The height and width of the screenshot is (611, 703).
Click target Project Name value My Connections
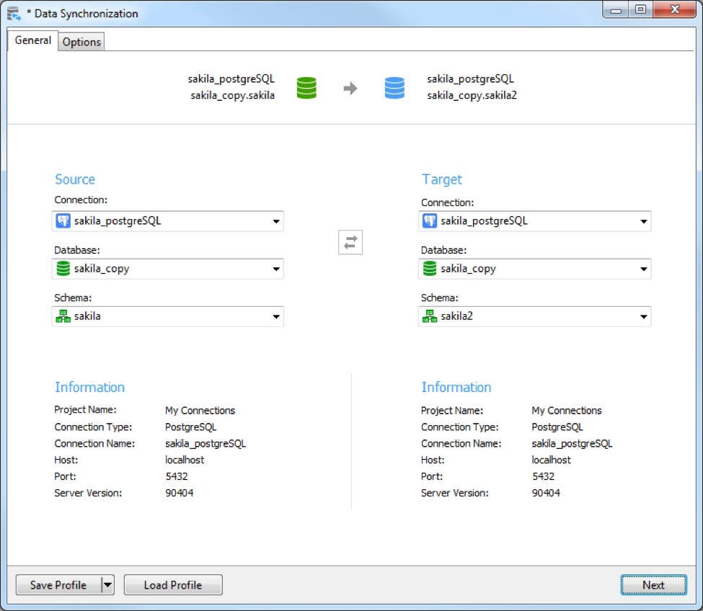coord(566,410)
